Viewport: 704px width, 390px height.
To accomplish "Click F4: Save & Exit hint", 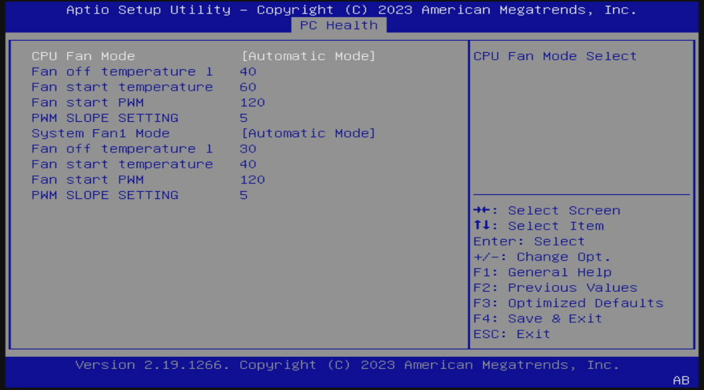I will pyautogui.click(x=537, y=318).
